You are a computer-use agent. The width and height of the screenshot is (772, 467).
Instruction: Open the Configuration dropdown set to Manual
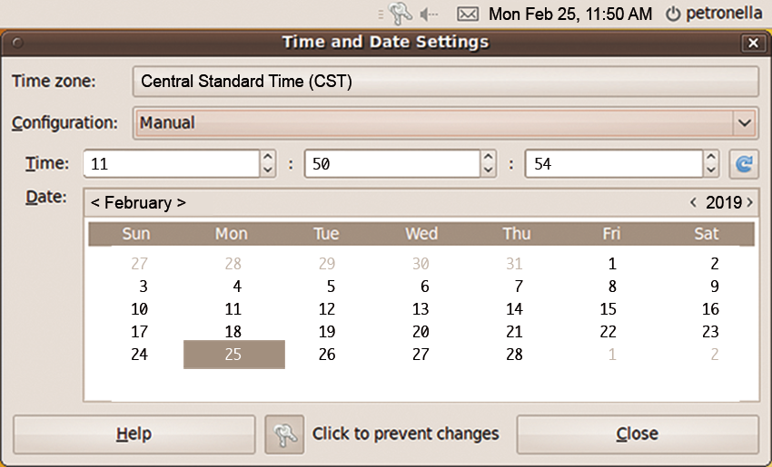pyautogui.click(x=446, y=123)
